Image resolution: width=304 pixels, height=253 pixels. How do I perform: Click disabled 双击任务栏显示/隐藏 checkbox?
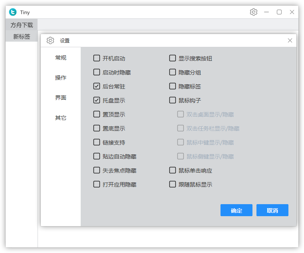point(181,128)
